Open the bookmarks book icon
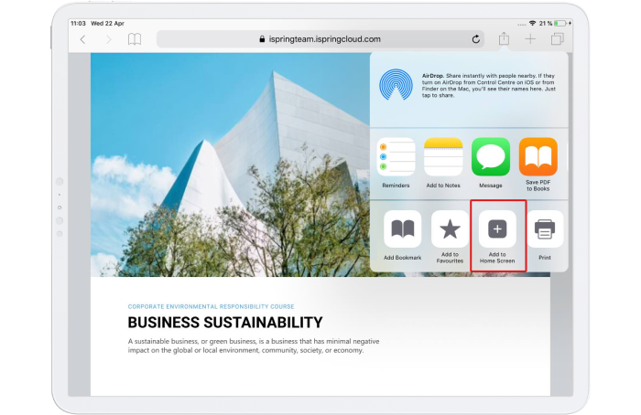Screen dimensions: 641x415 [x=135, y=39]
